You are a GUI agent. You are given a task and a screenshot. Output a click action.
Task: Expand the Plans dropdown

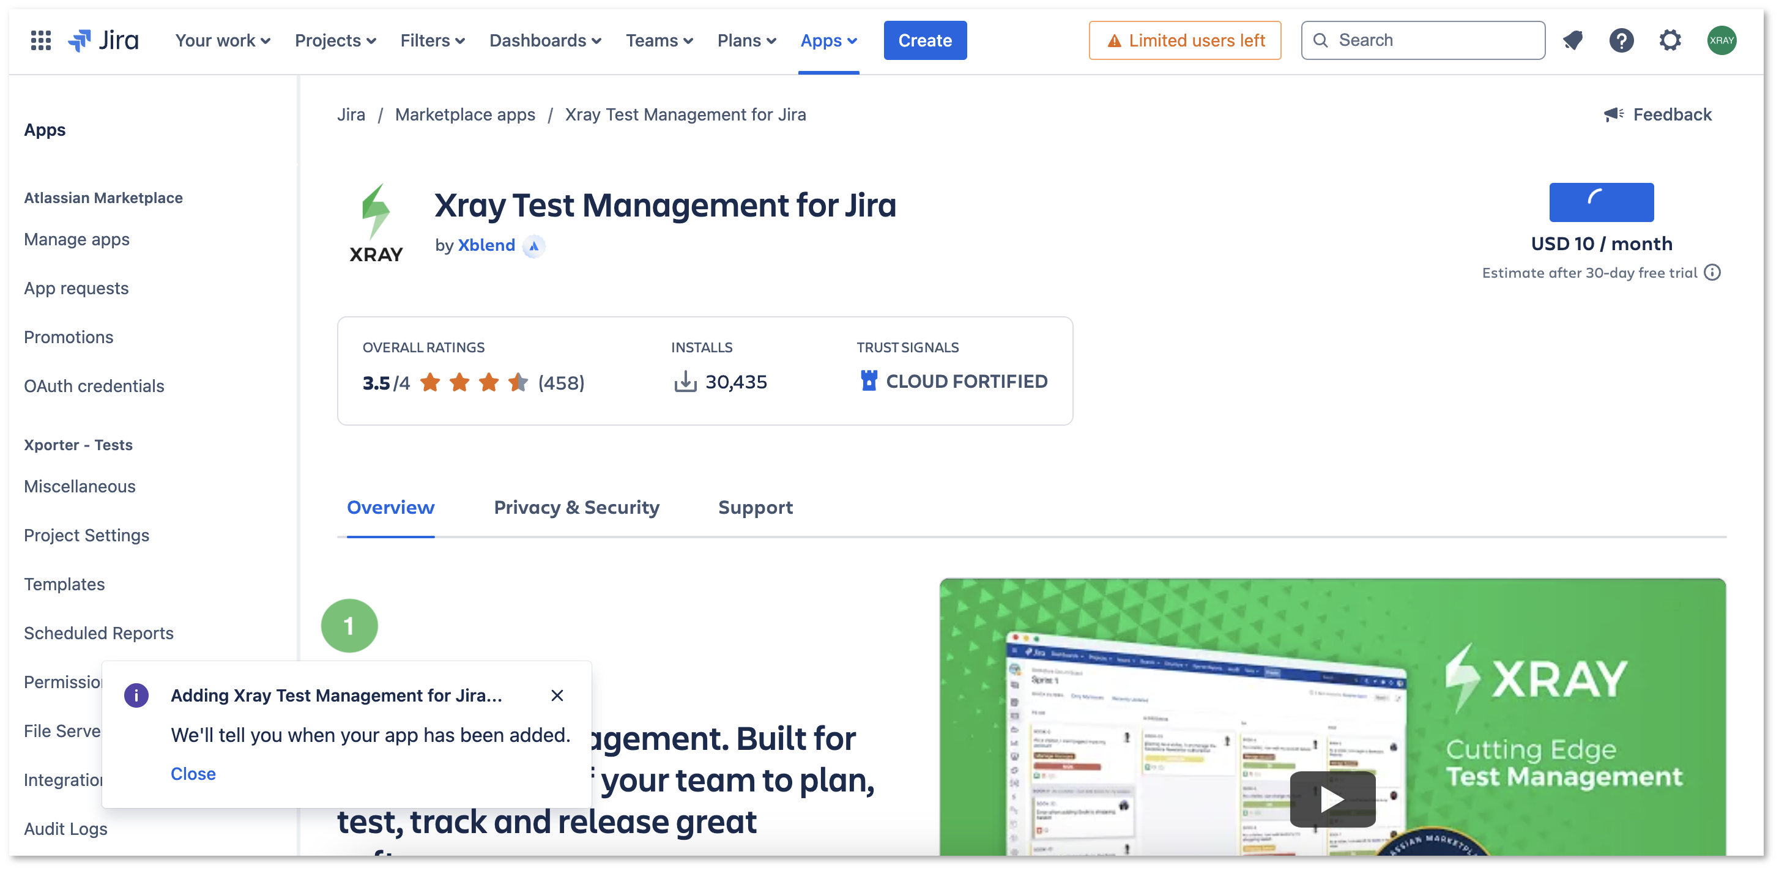coord(746,40)
